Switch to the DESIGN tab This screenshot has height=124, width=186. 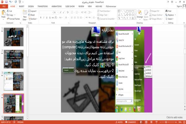tap(31, 7)
